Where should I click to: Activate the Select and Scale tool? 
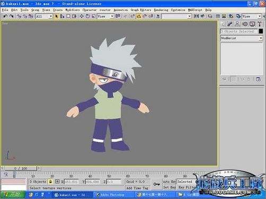click(94, 16)
